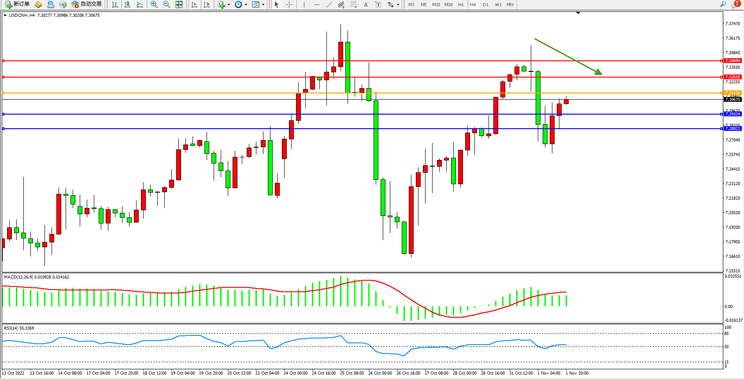The image size is (744, 379).
Task: Open the Periods clock dropdown arrow
Action: (246, 5)
